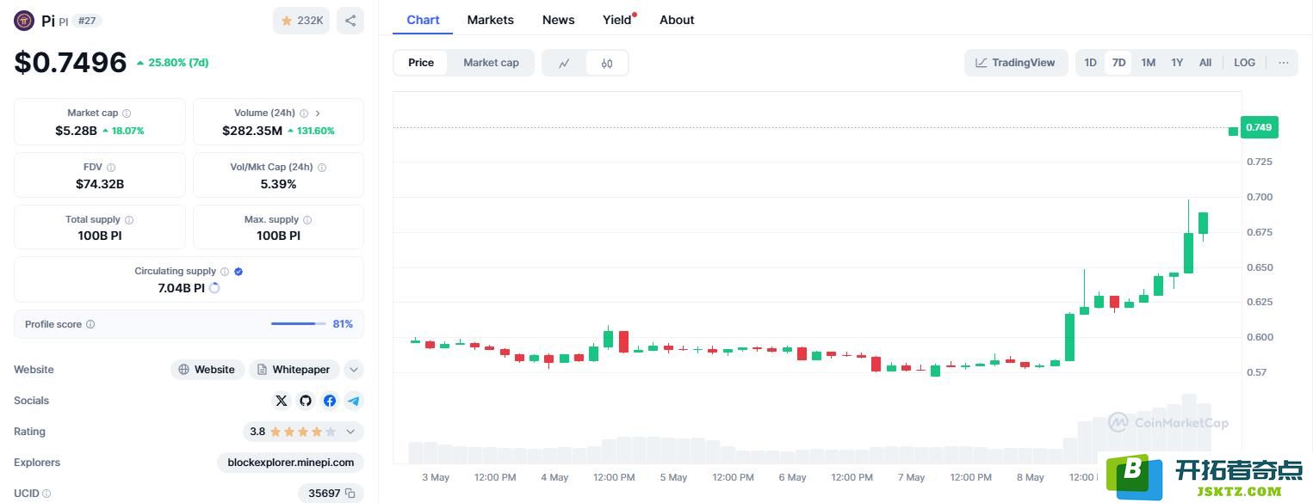1313x503 pixels.
Task: Open the Markets tab
Action: [x=490, y=20]
